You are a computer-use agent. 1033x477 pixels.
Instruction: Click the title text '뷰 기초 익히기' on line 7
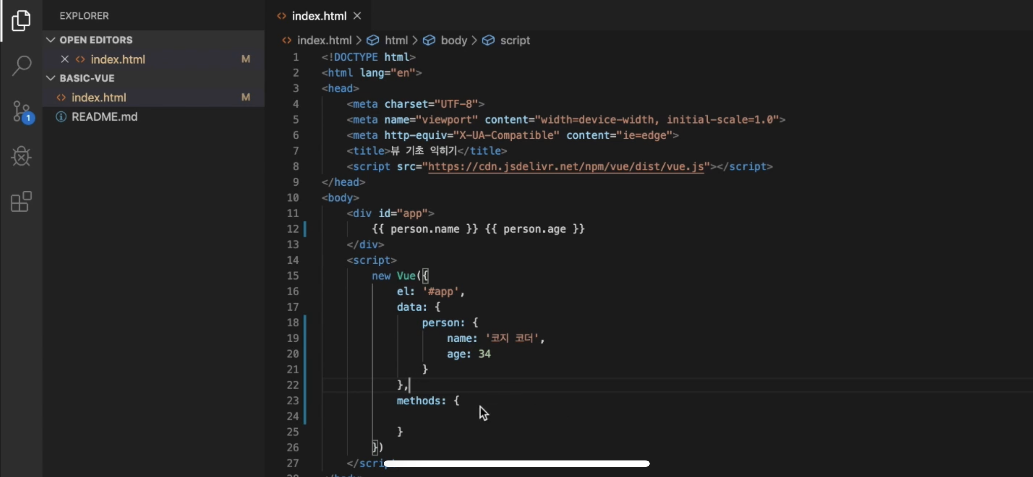pos(424,151)
